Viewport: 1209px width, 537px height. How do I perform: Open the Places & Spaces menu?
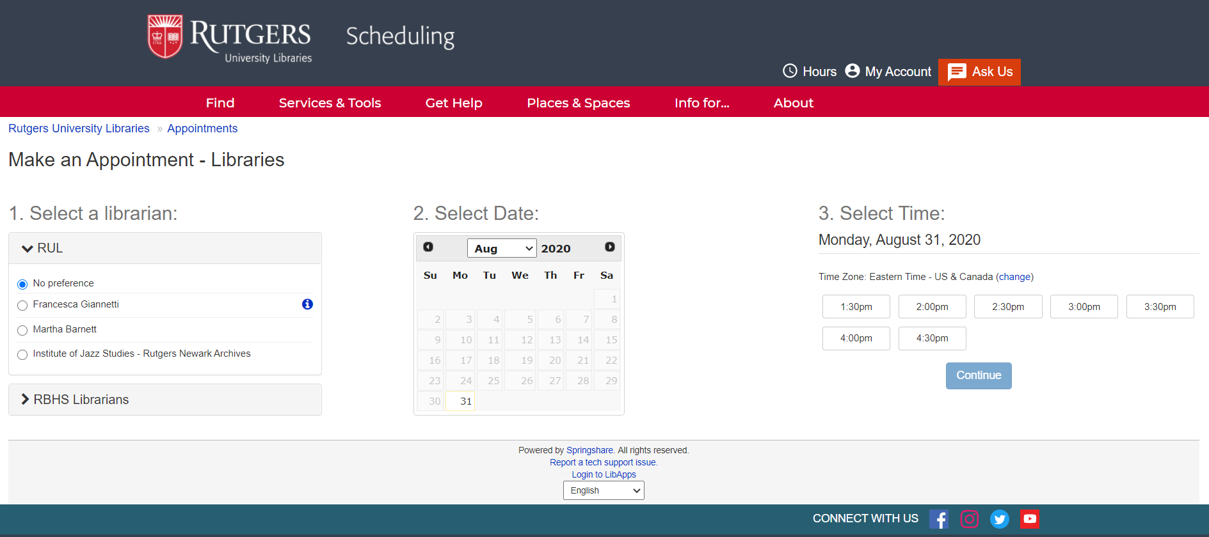pyautogui.click(x=579, y=103)
